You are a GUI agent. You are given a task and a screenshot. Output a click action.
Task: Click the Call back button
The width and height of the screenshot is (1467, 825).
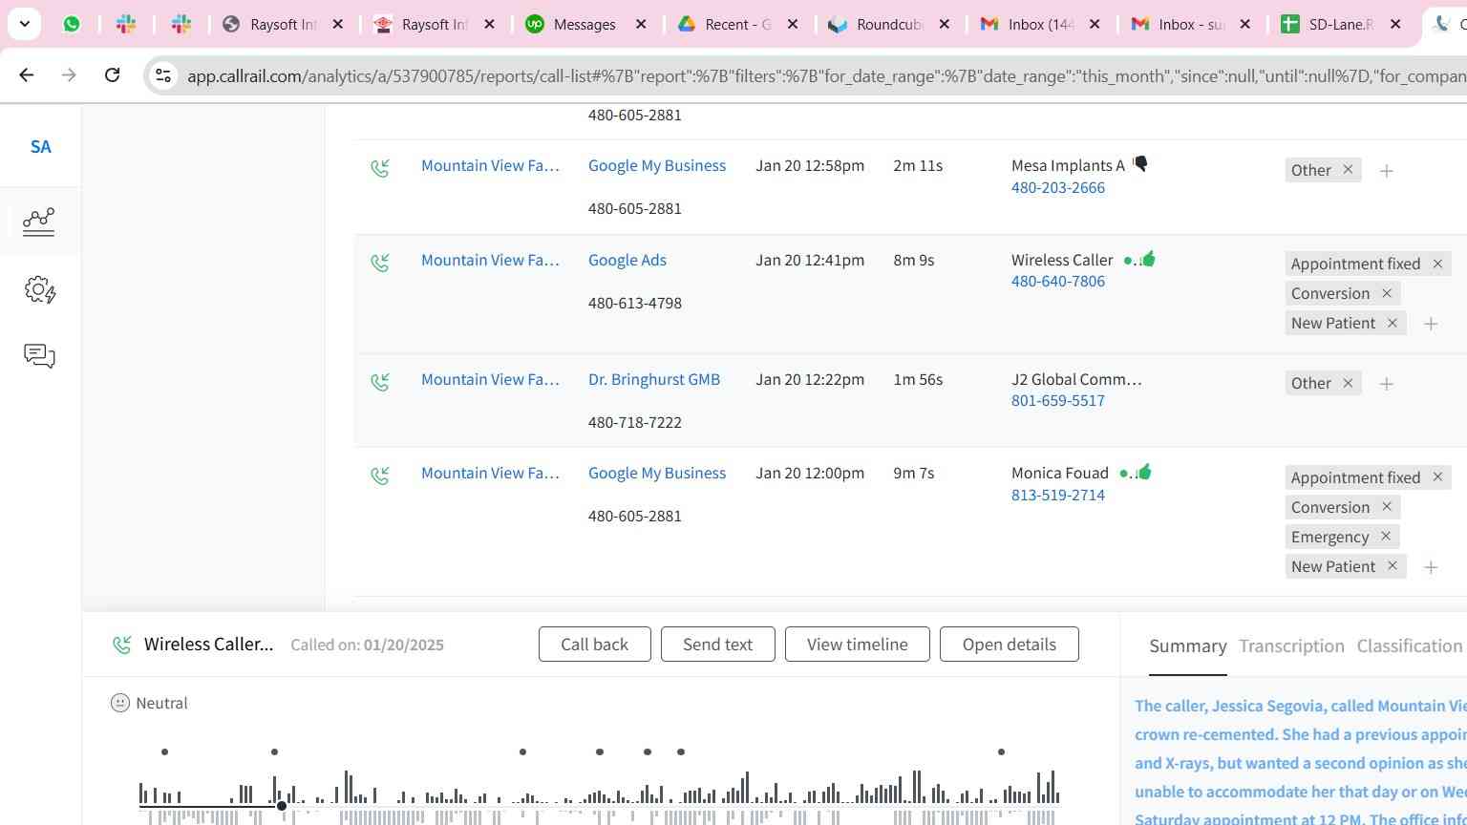[594, 644]
